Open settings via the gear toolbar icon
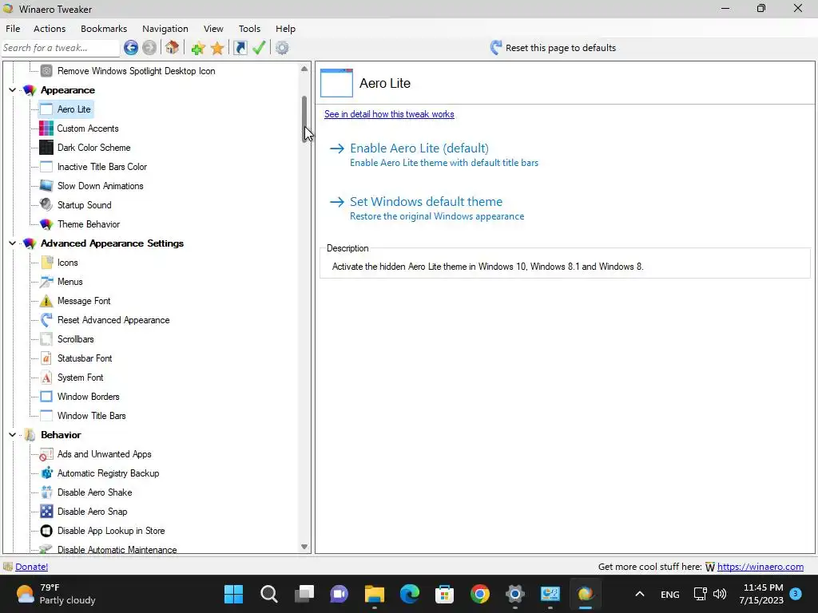 point(282,48)
